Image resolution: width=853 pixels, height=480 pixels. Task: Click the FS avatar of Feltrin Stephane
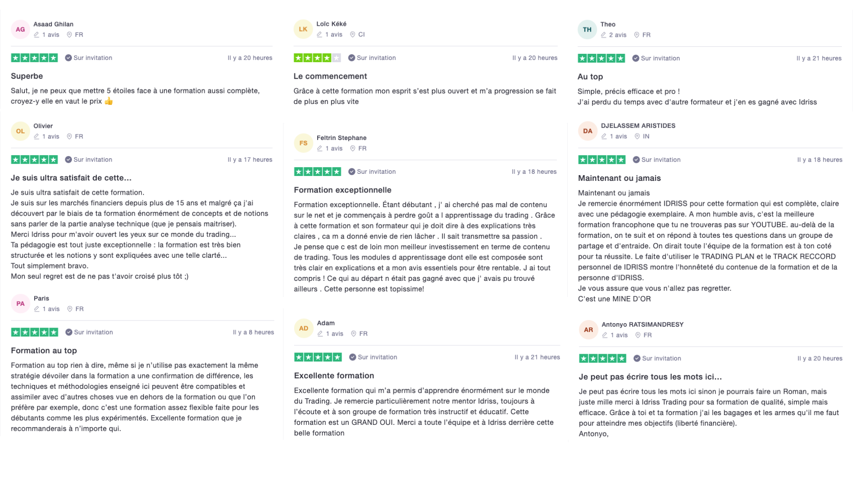tap(303, 143)
